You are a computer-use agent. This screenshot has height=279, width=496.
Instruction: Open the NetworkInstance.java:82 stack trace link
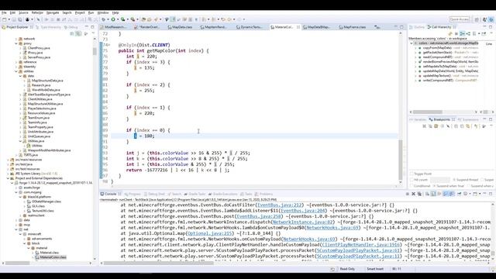[302, 222]
